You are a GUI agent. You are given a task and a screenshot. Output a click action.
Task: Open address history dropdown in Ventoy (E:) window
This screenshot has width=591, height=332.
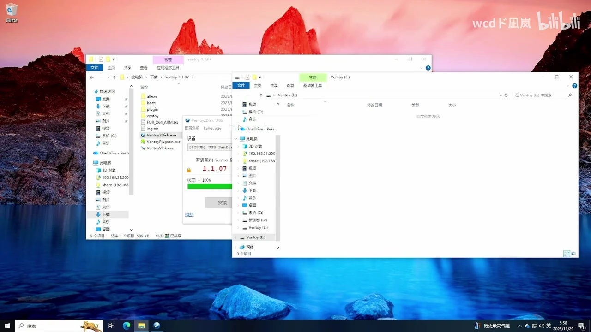501,95
